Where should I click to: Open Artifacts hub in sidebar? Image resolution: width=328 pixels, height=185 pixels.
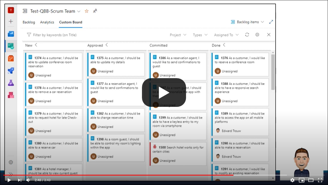tap(11, 95)
